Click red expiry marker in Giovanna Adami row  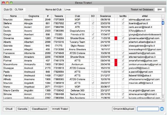point(116,38)
